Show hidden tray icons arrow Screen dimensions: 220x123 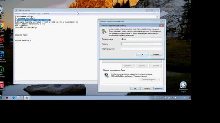coord(162,98)
